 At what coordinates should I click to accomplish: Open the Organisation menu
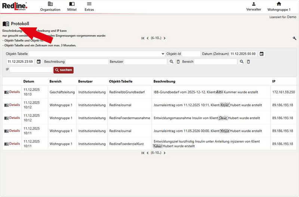tap(50, 6)
